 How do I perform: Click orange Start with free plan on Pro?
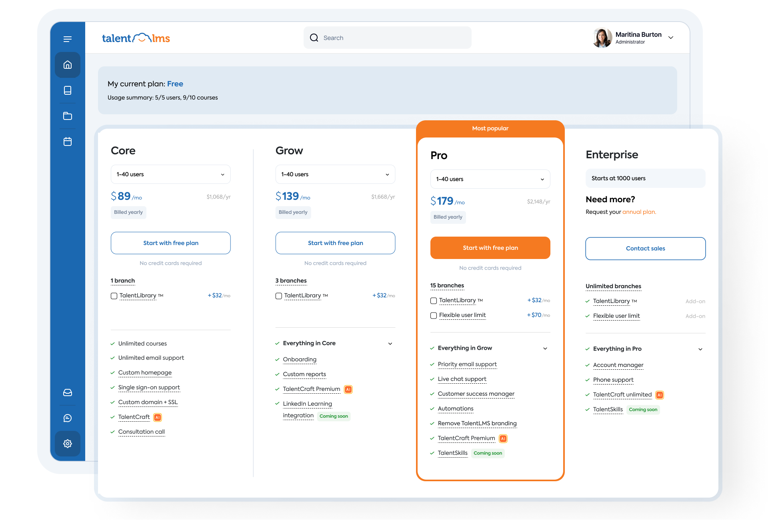click(x=490, y=248)
